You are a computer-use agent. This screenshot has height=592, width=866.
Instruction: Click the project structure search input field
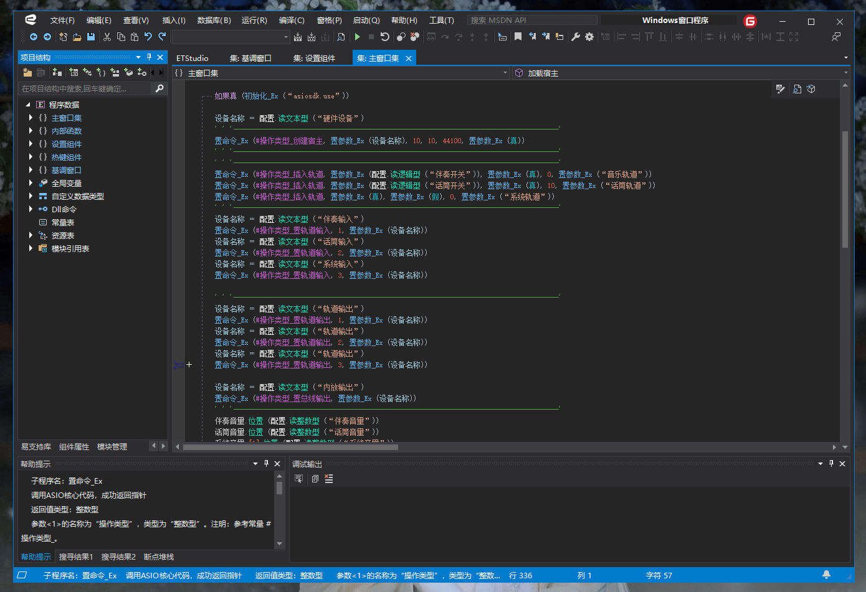click(85, 88)
